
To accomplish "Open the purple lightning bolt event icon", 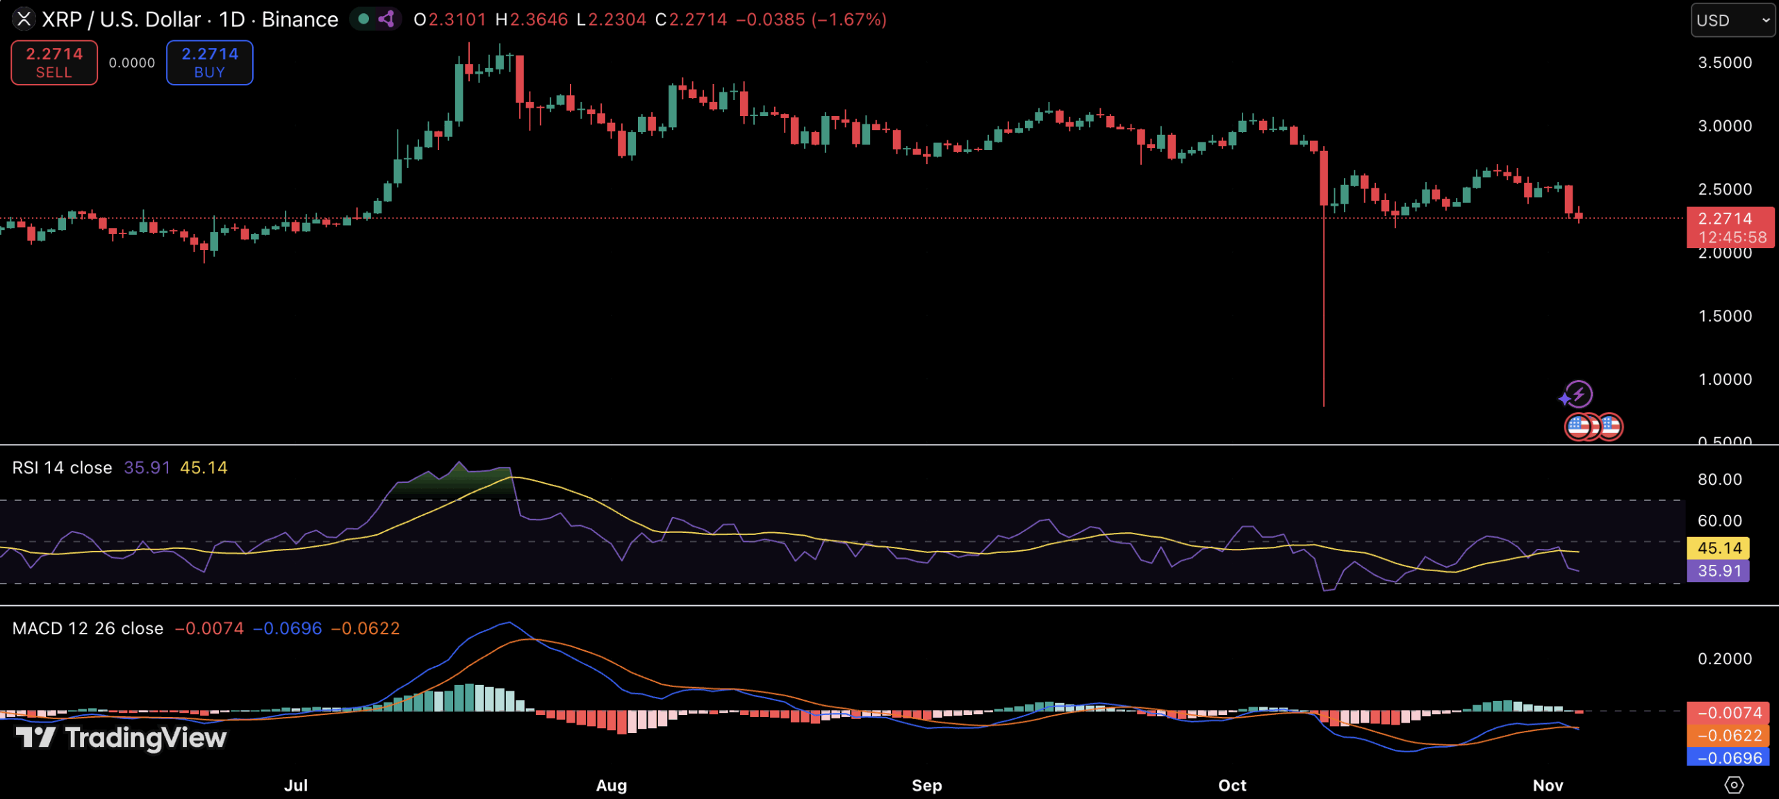I will [1578, 395].
